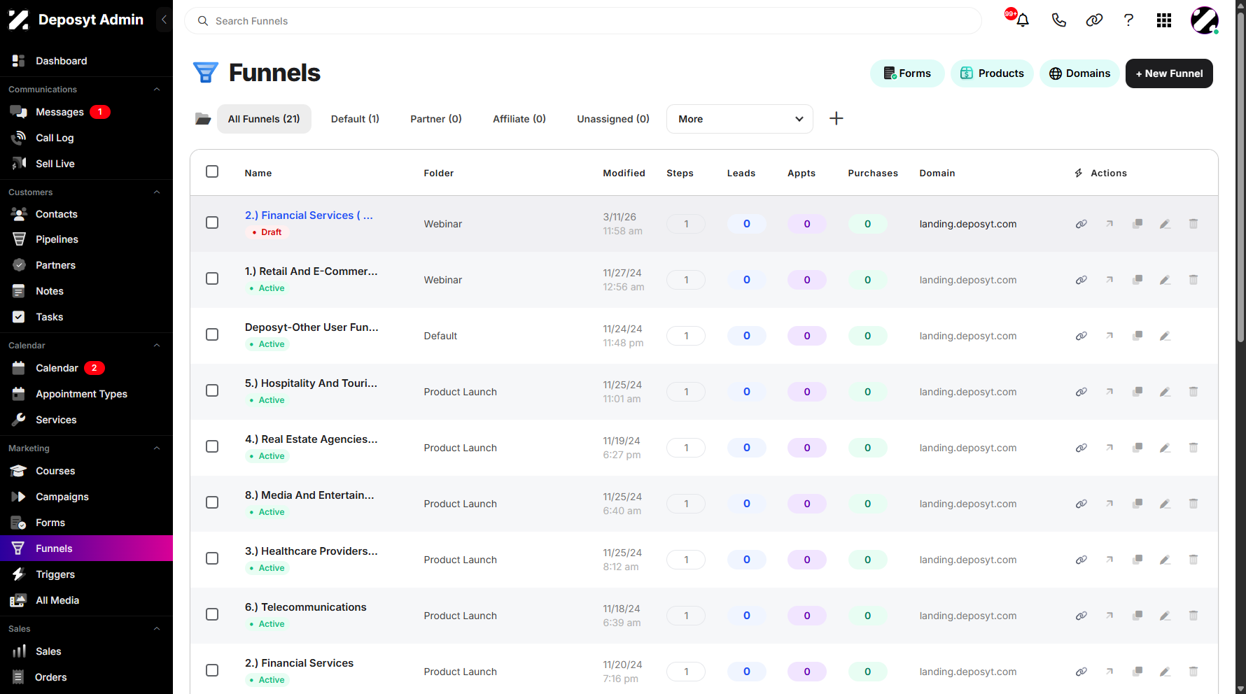Open the 2.) Financial Services draft funnel link
Viewport: 1246px width, 694px height.
pos(309,215)
